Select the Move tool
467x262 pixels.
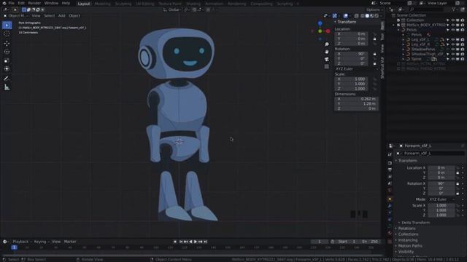point(7,44)
